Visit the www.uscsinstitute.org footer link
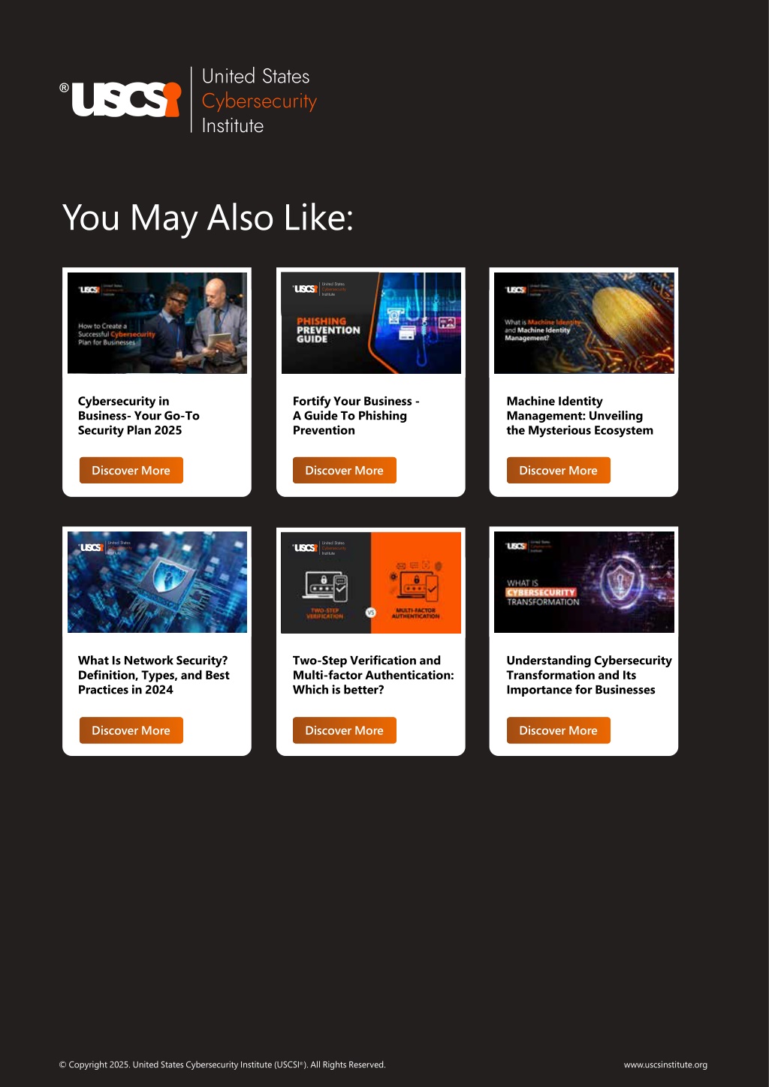This screenshot has height=1087, width=769. coord(665,1064)
